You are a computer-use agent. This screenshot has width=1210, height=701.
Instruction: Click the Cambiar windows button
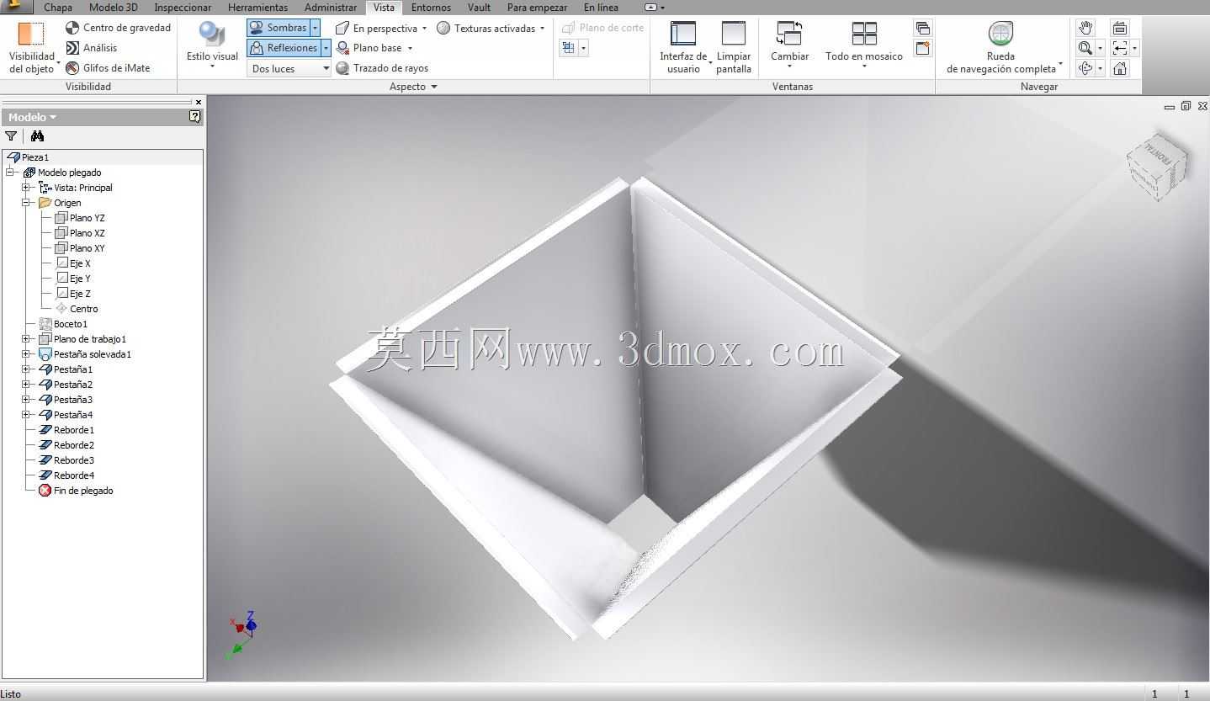[x=789, y=44]
